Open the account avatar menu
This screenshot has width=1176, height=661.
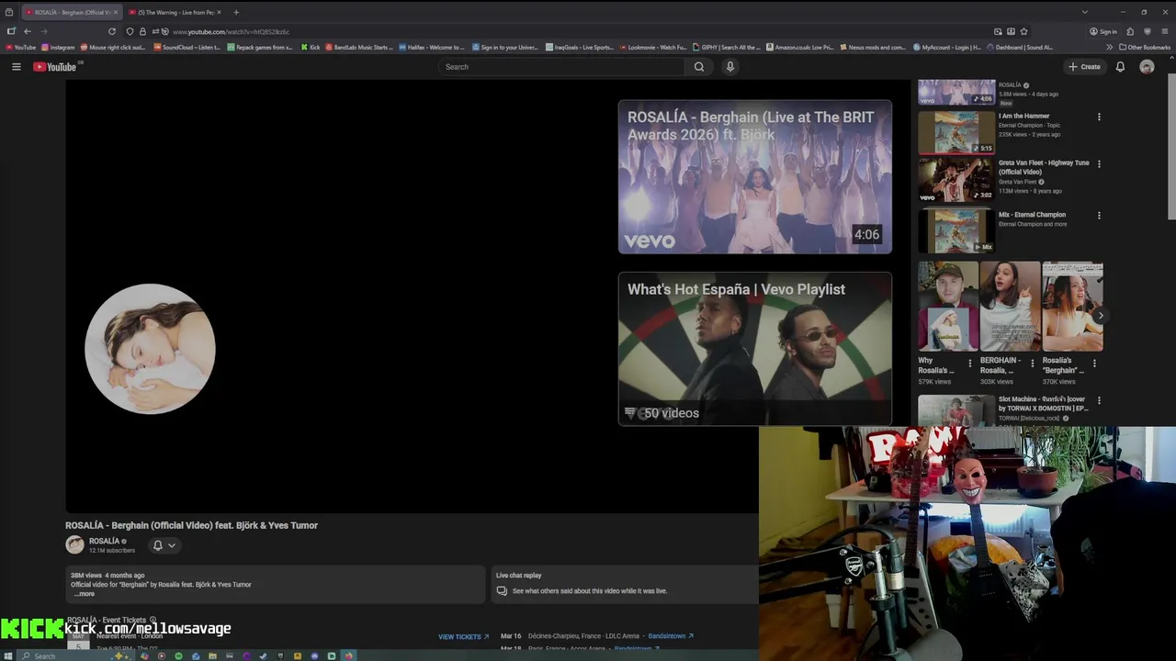[1147, 66]
